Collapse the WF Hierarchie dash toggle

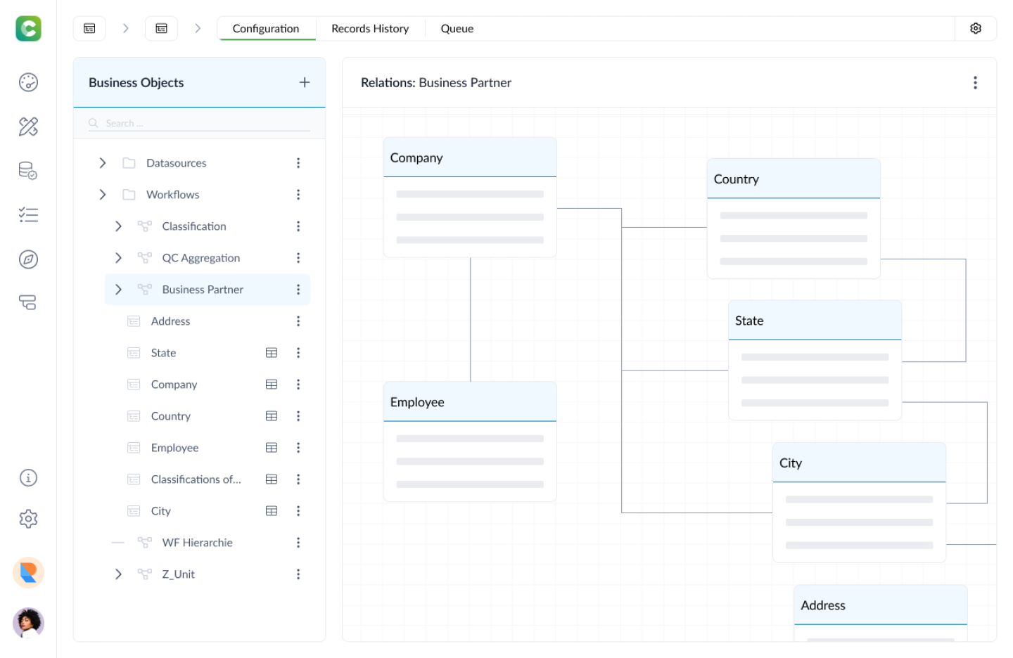[118, 543]
